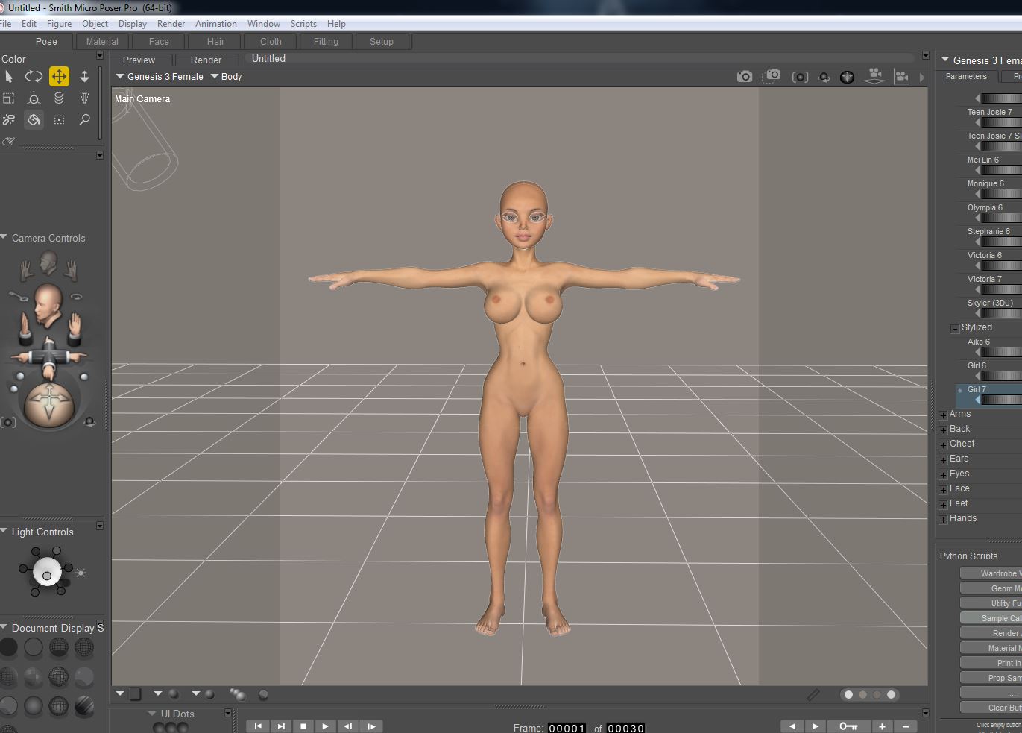Expand the Feet parameter group
Screen dimensions: 1022x733
[x=943, y=505]
